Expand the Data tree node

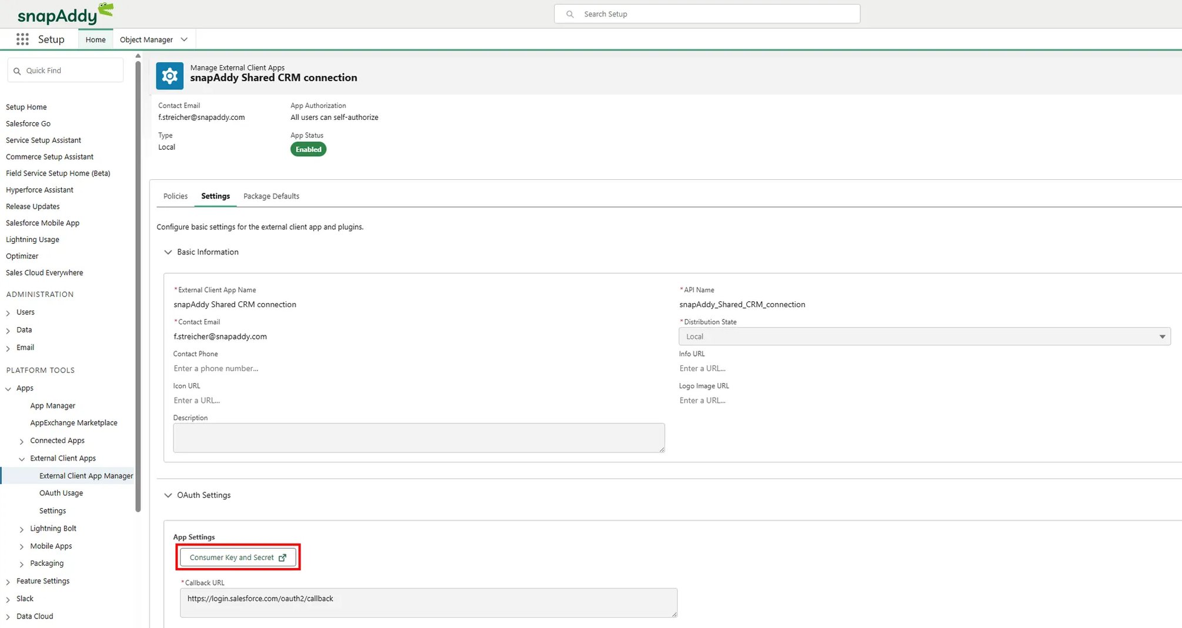click(x=8, y=331)
